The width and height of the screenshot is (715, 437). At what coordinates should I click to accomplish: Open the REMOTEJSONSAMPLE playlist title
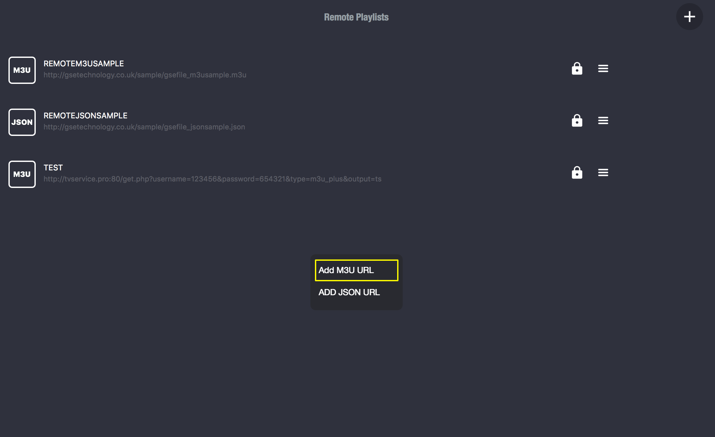tap(85, 116)
